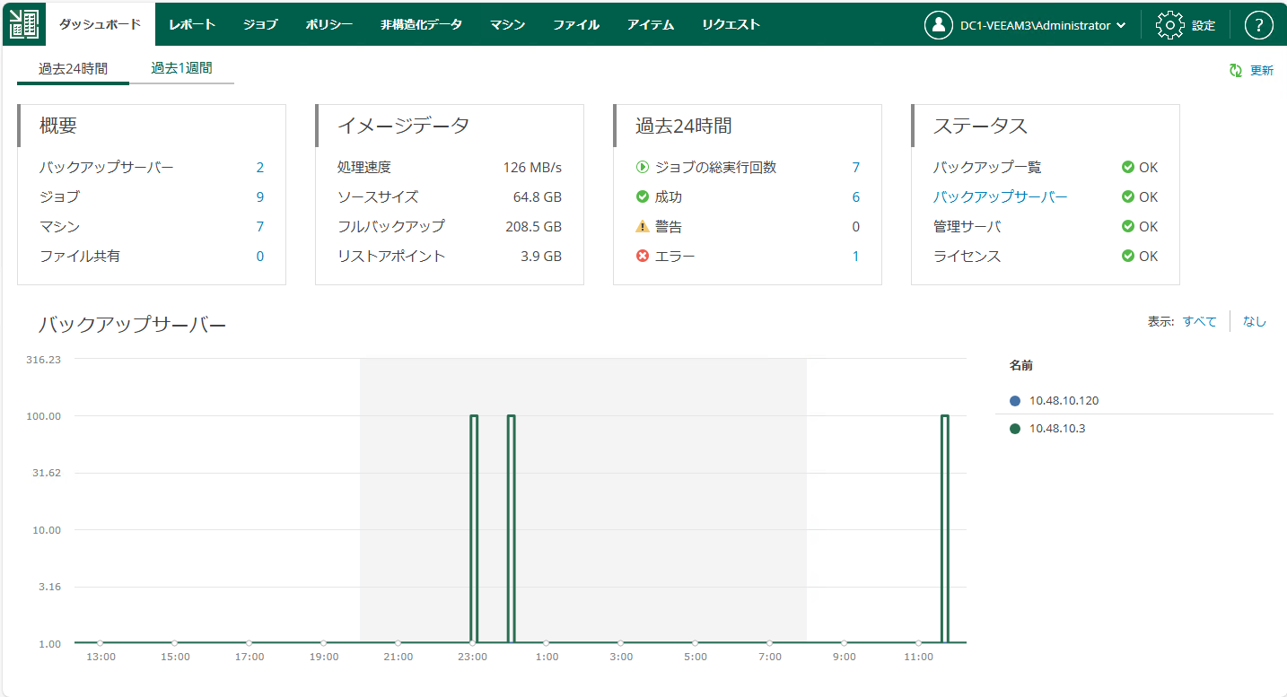This screenshot has width=1287, height=697.
Task: Click the 64.8 GB source size value
Action: point(538,196)
